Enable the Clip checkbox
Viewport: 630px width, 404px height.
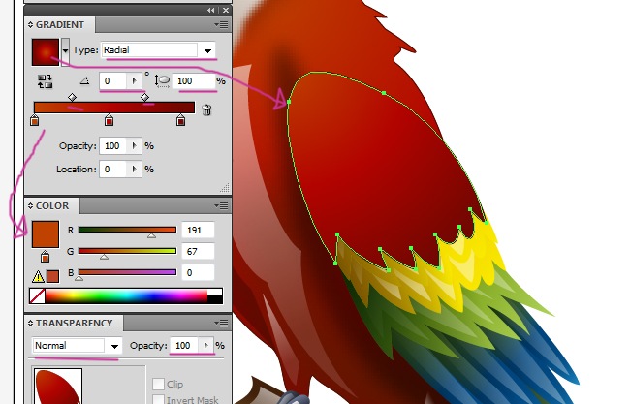coord(158,384)
